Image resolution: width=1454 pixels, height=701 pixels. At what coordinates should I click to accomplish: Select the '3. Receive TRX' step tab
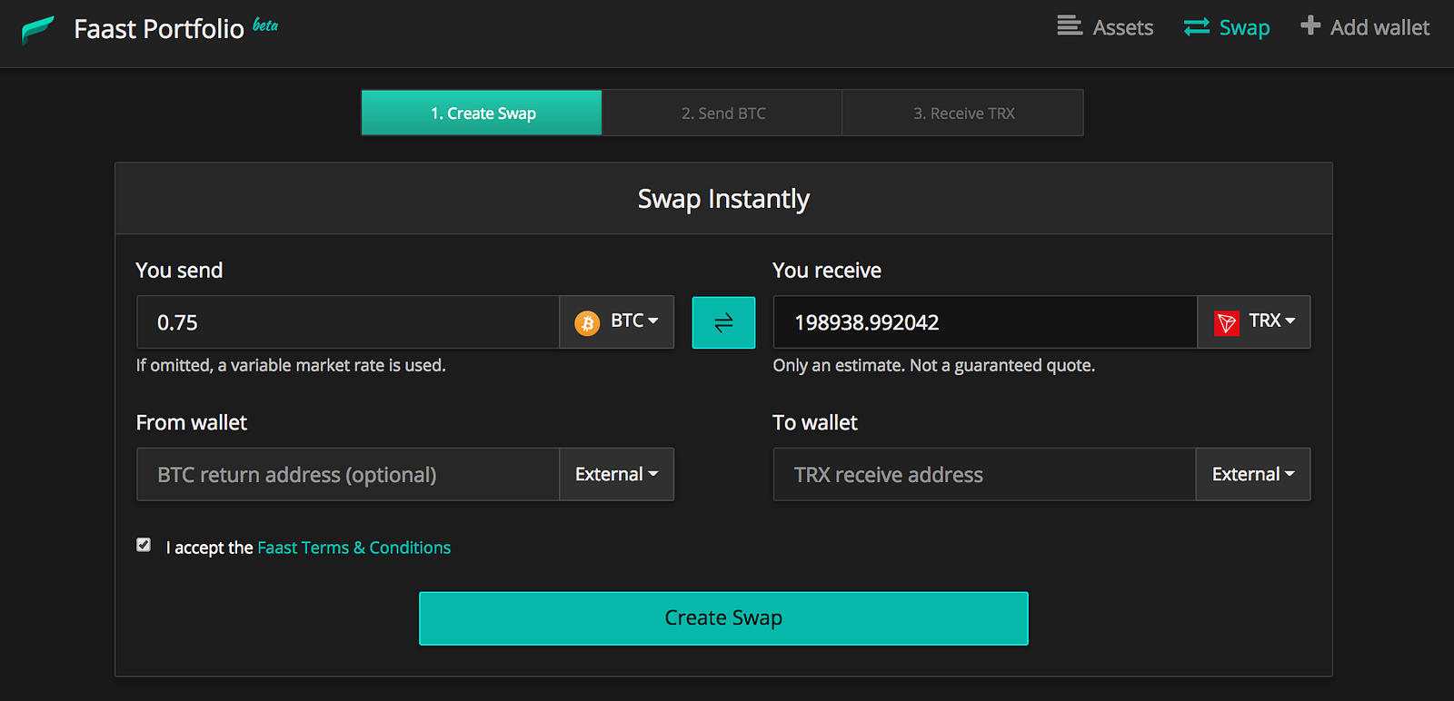pos(963,114)
